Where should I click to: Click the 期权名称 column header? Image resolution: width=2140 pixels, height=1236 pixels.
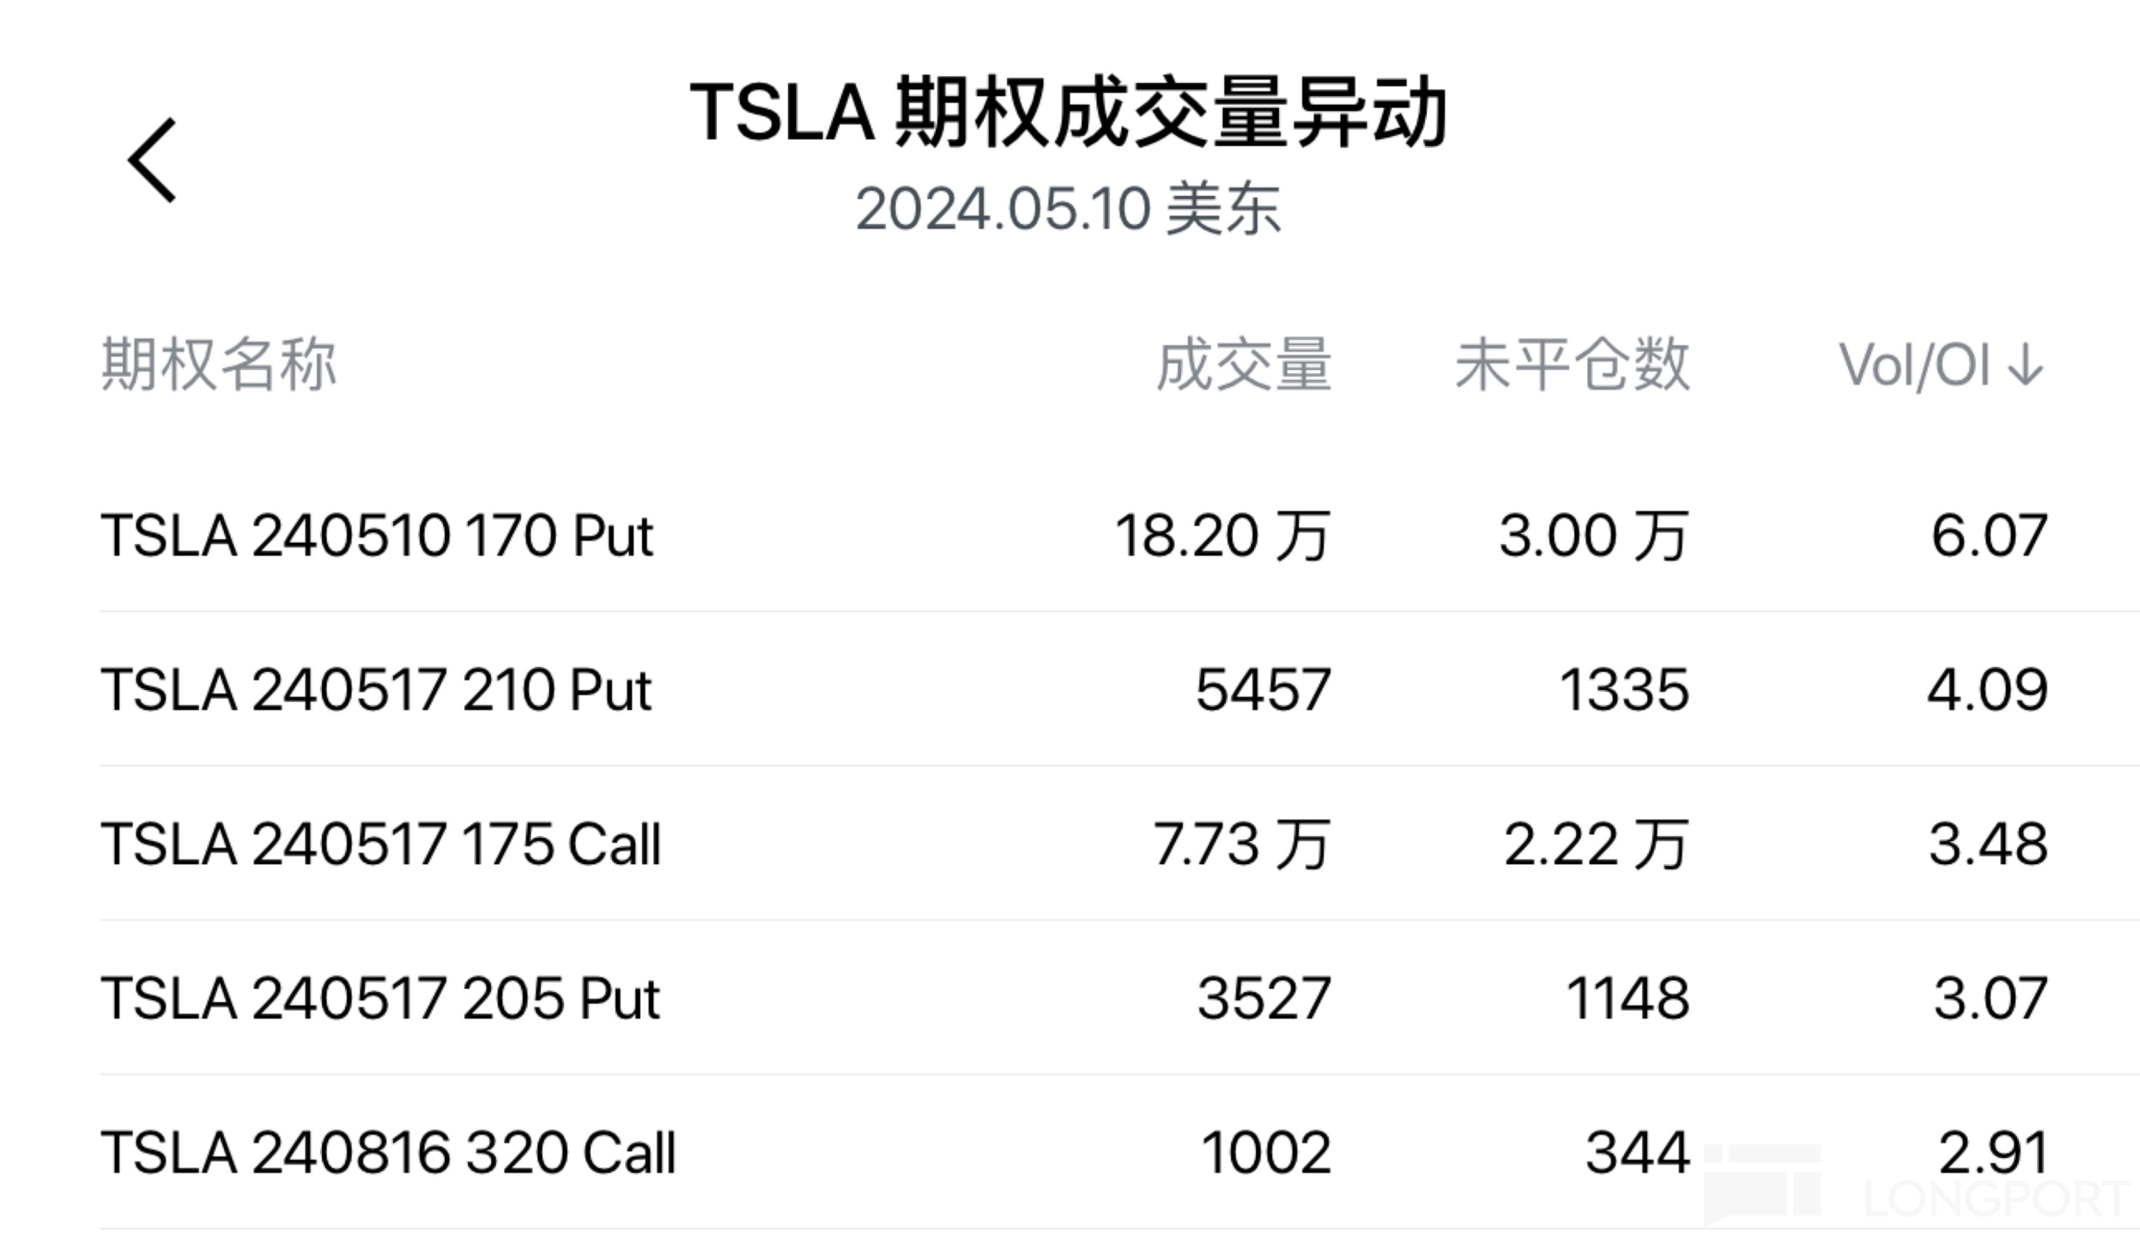[x=219, y=366]
